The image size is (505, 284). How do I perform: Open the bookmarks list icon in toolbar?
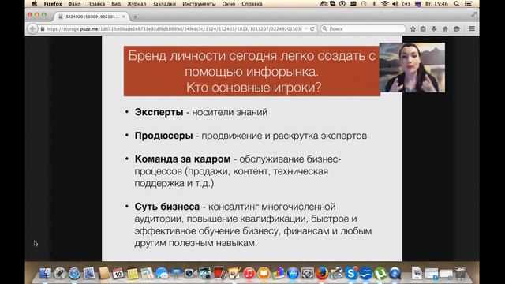click(423, 28)
